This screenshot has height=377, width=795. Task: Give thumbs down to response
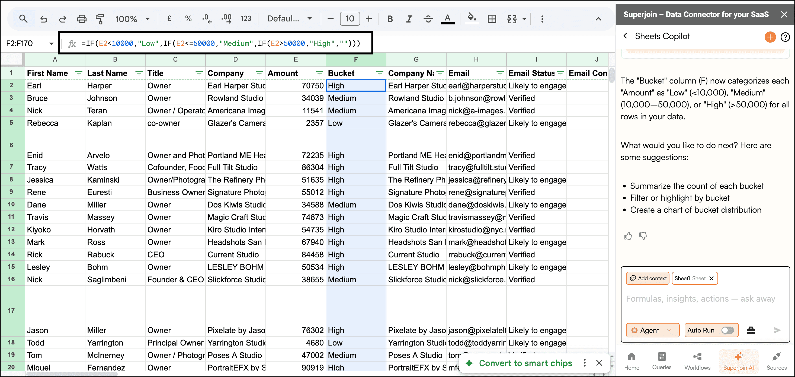643,236
